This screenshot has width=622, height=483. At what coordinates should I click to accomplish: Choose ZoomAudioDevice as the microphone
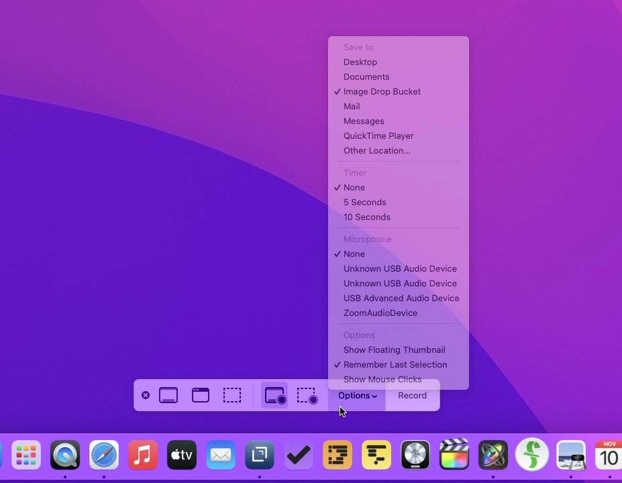pyautogui.click(x=380, y=313)
